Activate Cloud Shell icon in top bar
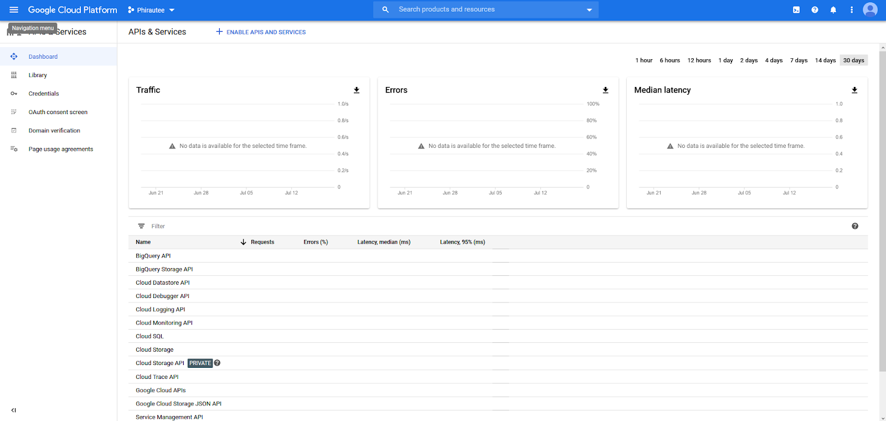 coord(796,10)
